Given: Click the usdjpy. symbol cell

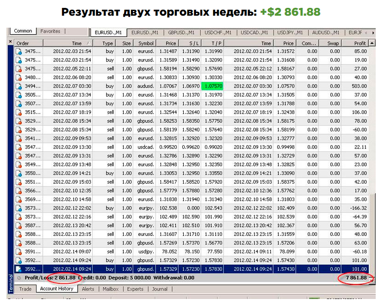Looking at the screenshot, I should pos(146,251).
